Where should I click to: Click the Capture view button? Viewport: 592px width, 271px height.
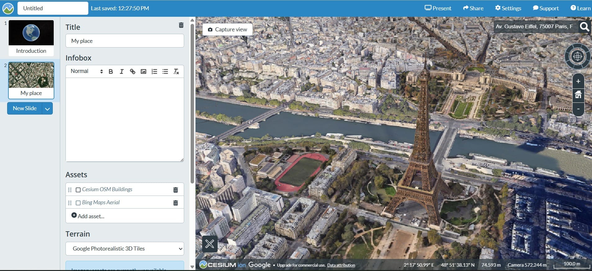[228, 29]
